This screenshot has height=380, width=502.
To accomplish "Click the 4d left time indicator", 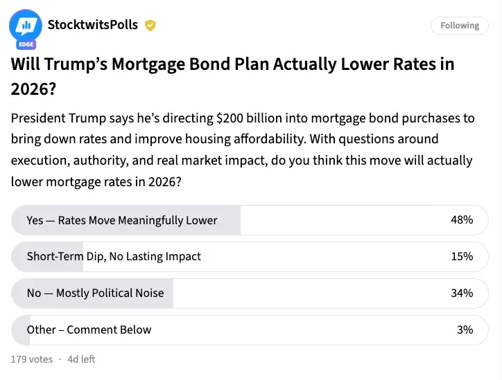I will tap(81, 359).
